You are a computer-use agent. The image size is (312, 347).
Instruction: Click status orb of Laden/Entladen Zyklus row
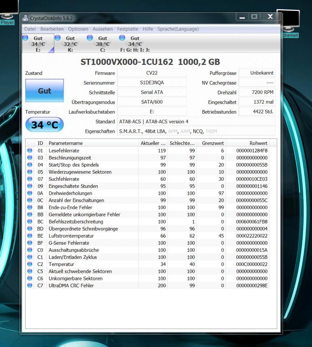(x=30, y=257)
